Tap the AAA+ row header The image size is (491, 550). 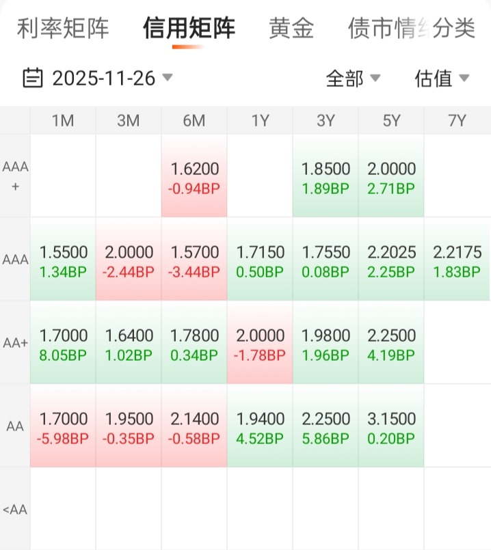[15, 176]
